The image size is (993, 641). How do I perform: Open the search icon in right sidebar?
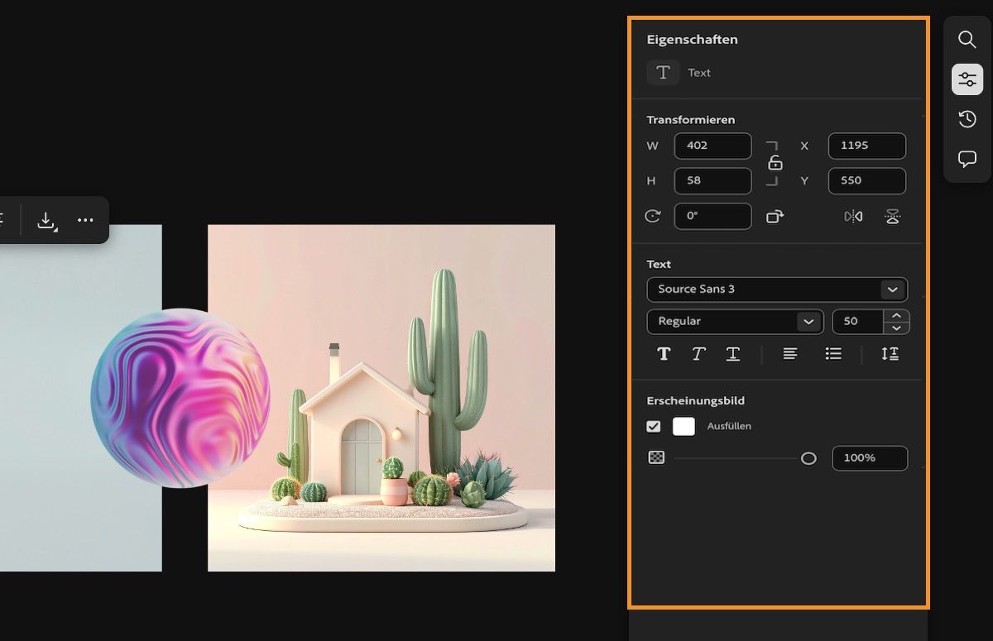coord(967,39)
